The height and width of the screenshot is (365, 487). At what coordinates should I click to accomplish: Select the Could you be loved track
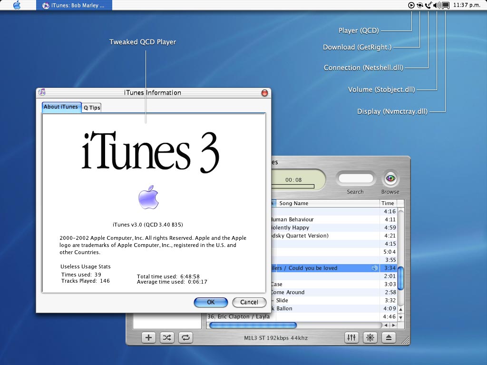pyautogui.click(x=334, y=268)
